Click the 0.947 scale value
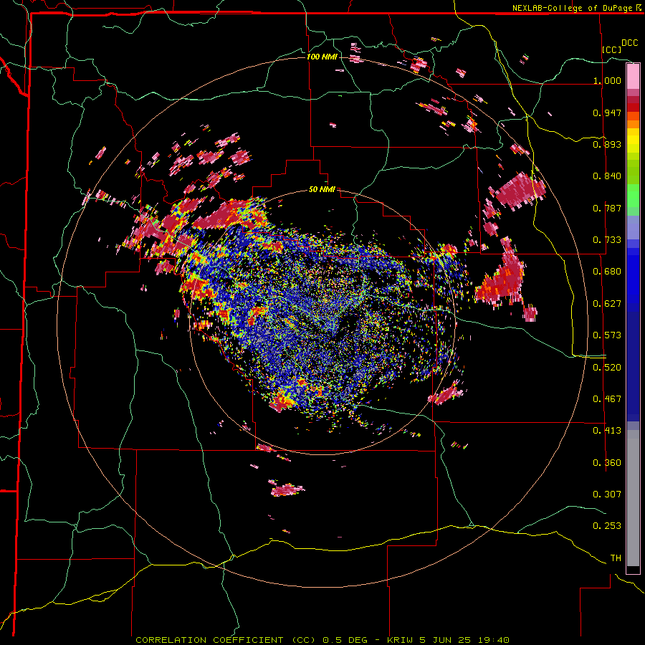Viewport: 645px width, 645px height. pos(607,113)
